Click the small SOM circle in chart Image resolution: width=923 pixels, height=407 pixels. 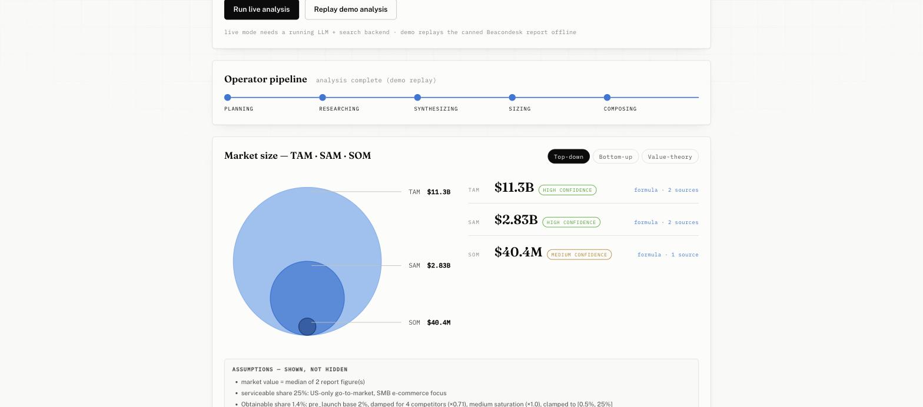pyautogui.click(x=307, y=326)
